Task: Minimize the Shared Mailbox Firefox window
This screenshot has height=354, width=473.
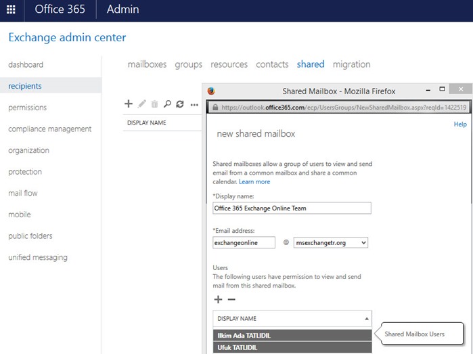Action: (x=428, y=90)
